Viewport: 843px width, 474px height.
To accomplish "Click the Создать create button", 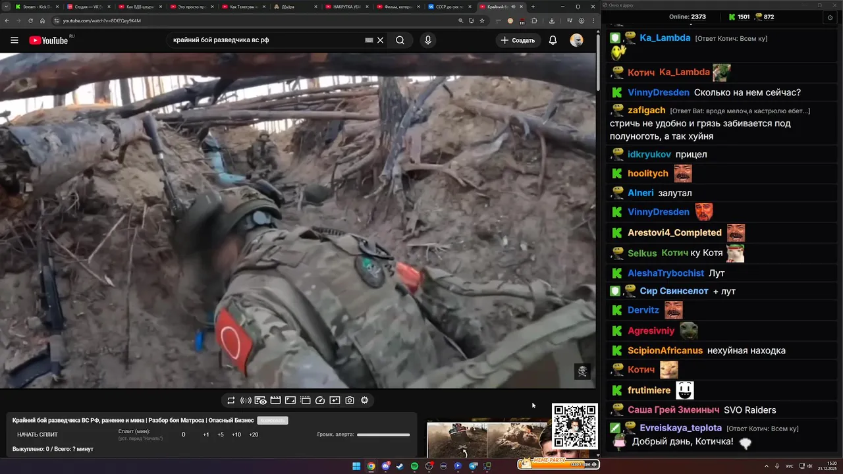I will click(518, 40).
